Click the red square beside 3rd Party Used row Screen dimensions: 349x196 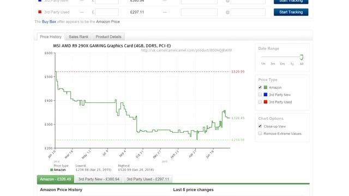pos(40,12)
